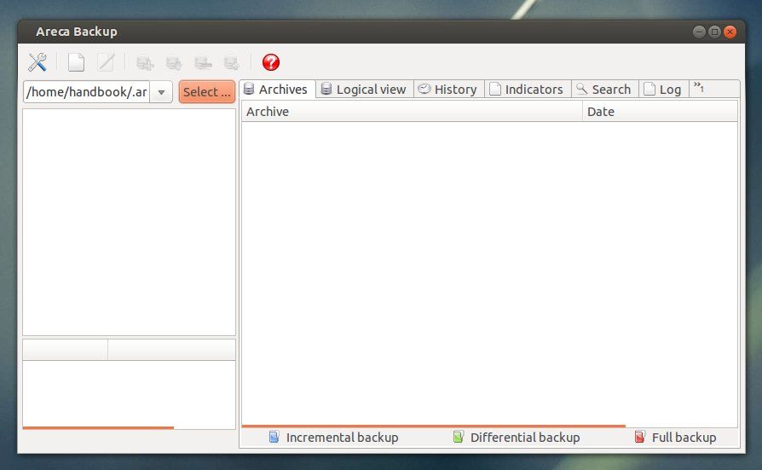Open preferences with the wrench-and-screwdriver icon
This screenshot has height=470, width=762.
pos(37,62)
